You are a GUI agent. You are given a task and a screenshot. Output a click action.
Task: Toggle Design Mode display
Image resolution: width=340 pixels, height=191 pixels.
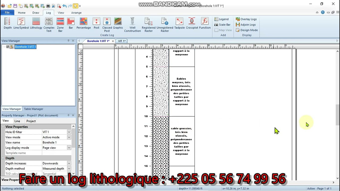tap(247, 30)
